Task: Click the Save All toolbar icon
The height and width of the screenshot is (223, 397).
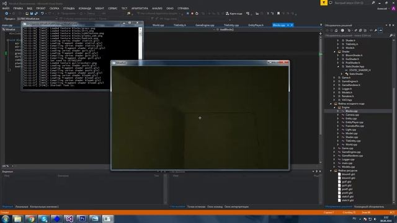Action: [36, 14]
